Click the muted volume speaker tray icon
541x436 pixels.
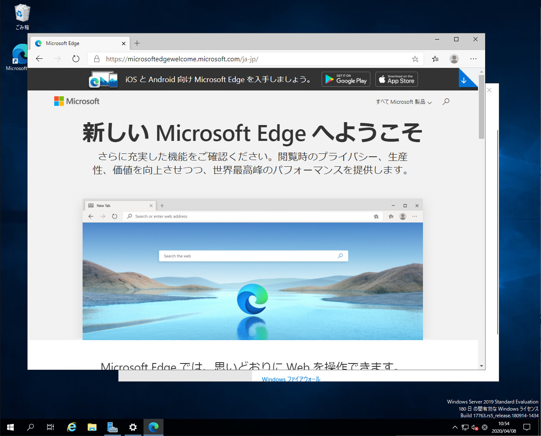point(475,427)
